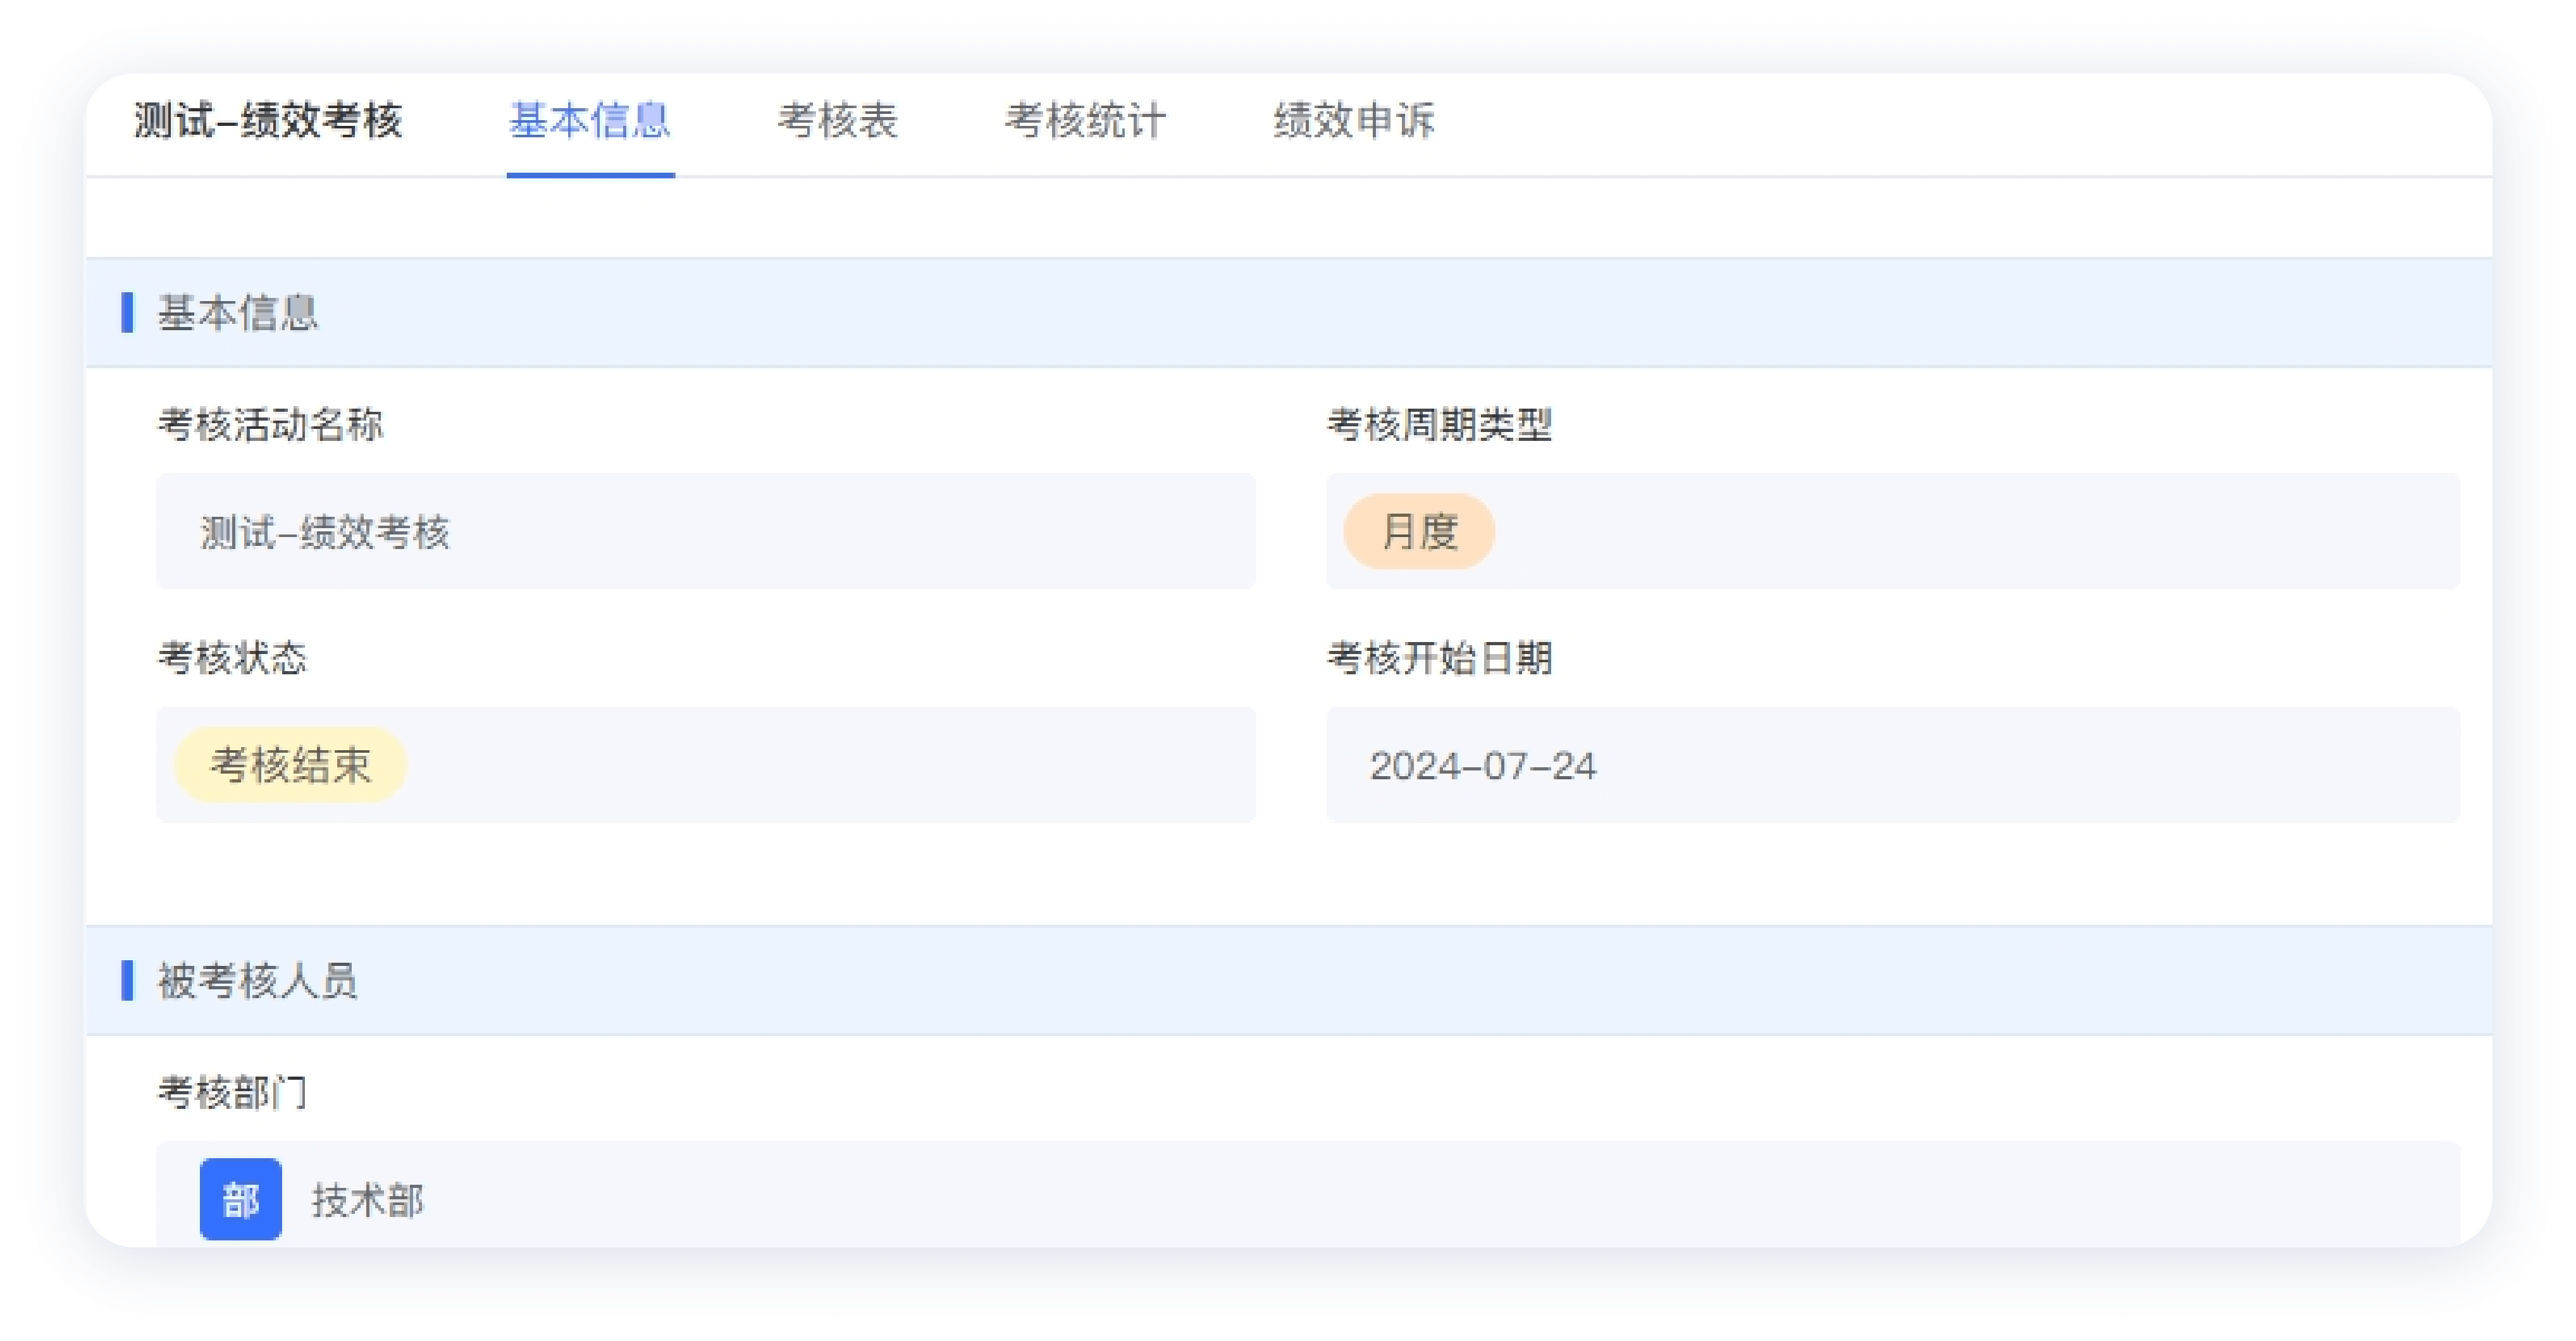Select the 技术部 department entry
2576x1341 pixels.
point(368,1200)
